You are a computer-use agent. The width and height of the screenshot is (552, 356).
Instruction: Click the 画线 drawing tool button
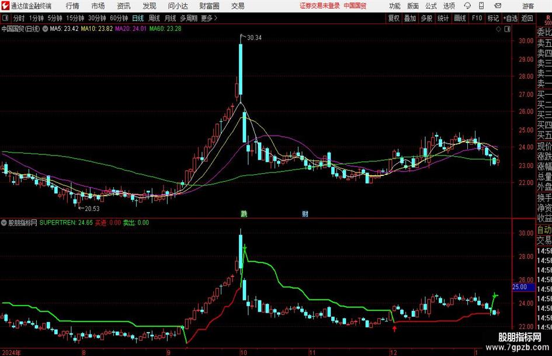(460, 18)
